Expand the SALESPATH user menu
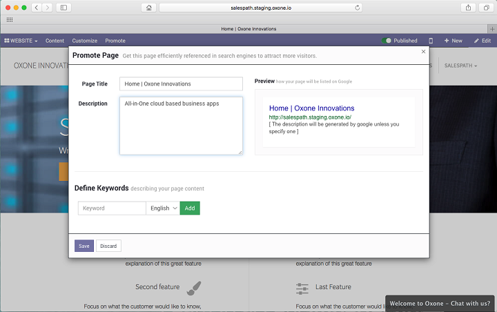The image size is (497, 312). tap(460, 66)
